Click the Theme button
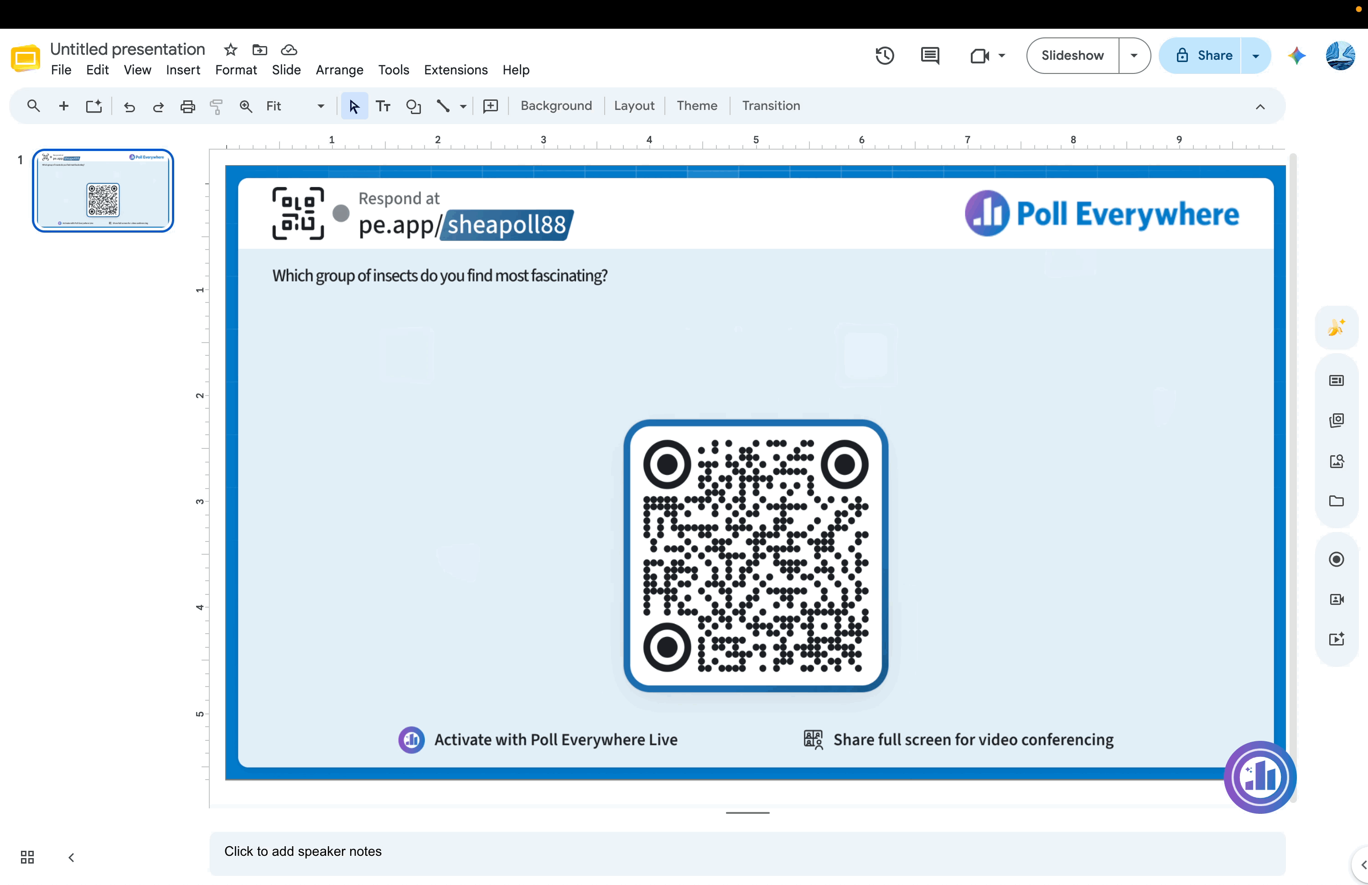This screenshot has width=1368, height=885. point(697,106)
